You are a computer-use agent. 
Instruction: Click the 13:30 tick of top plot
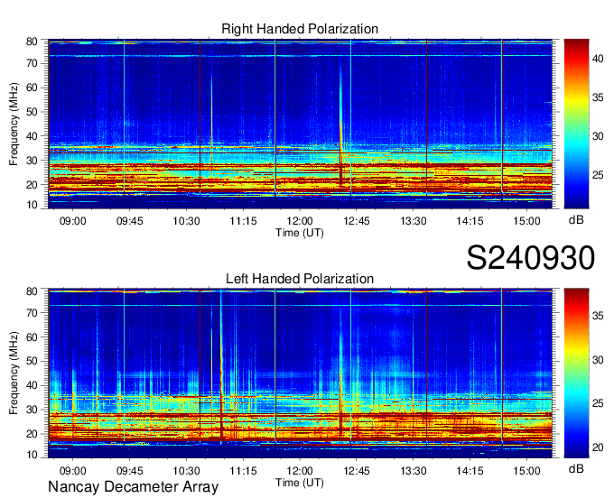tap(414, 221)
